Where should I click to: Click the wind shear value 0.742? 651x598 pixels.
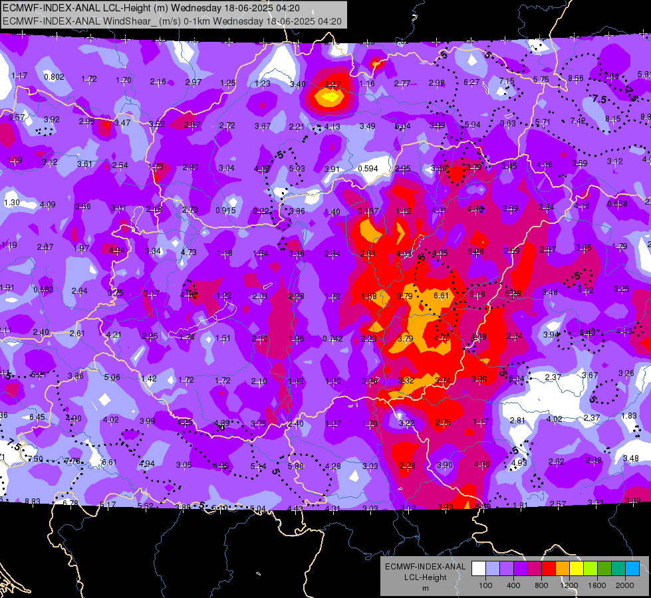pos(332,339)
